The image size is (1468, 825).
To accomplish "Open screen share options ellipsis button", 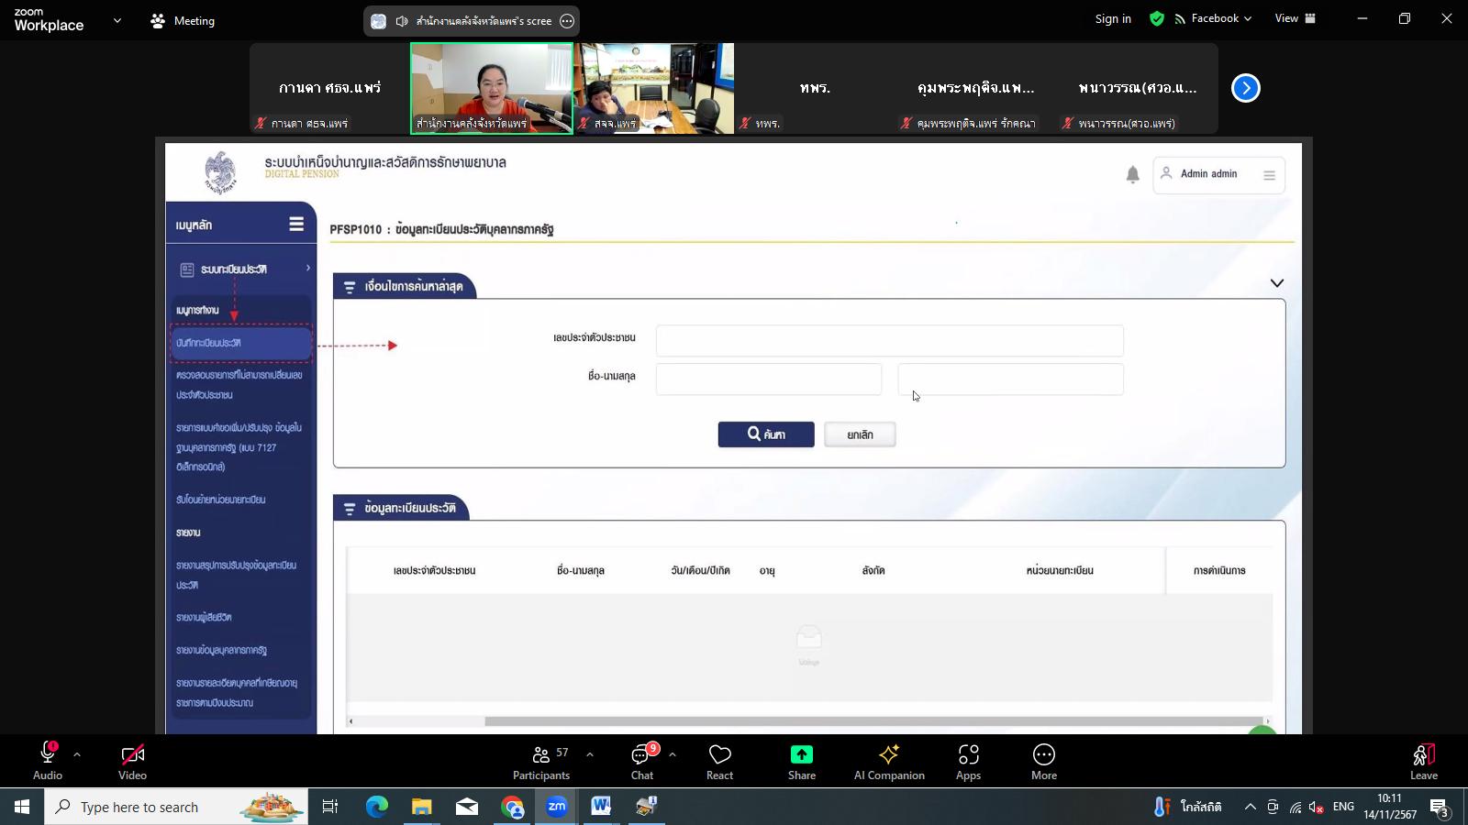I will (567, 21).
